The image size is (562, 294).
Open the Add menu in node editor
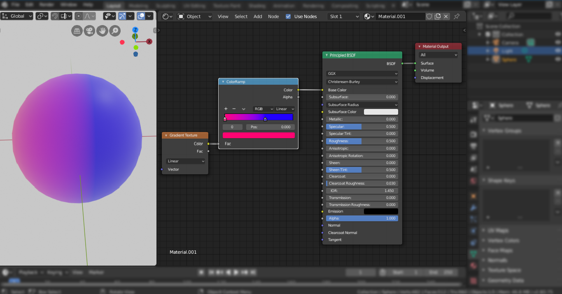tap(258, 16)
